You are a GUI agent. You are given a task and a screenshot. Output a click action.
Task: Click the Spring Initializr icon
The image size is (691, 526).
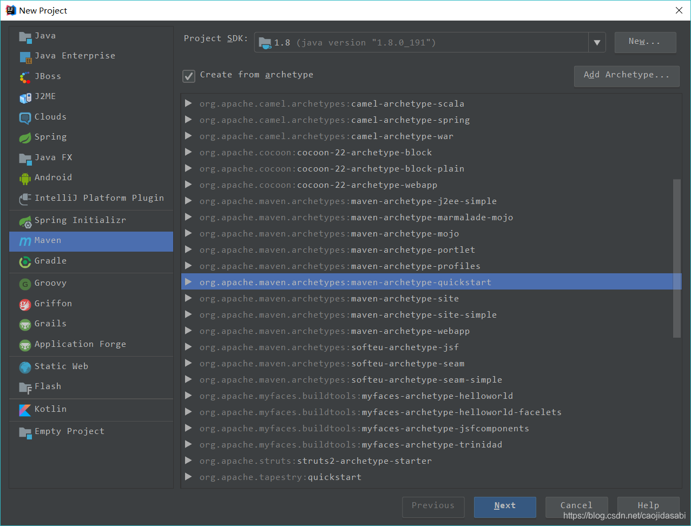(x=25, y=221)
